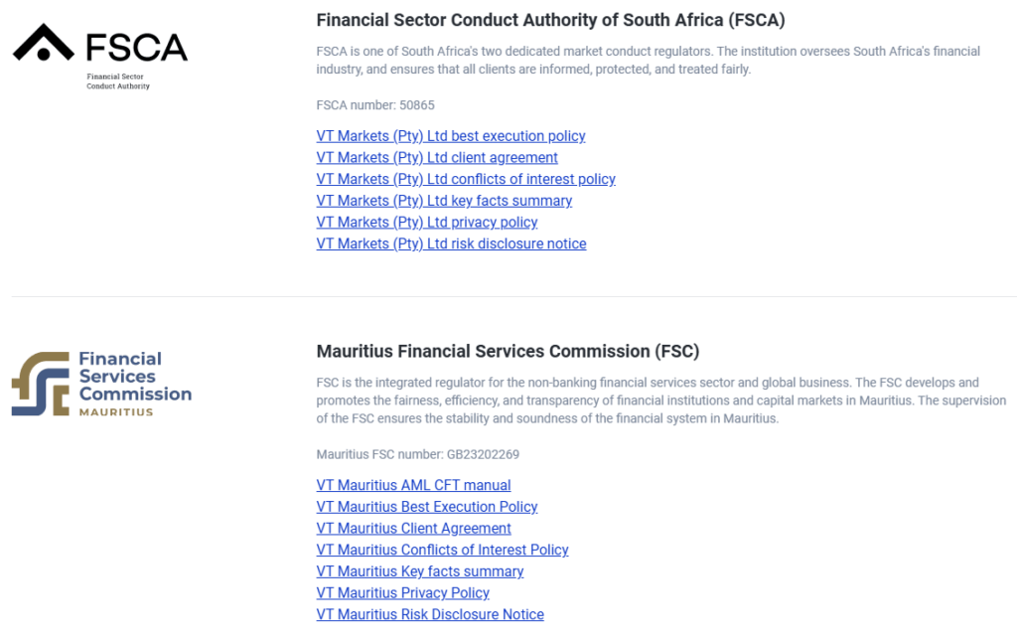Click the Financial Services Commission Mauritius logo
Viewport: 1017px width, 641px height.
click(102, 384)
